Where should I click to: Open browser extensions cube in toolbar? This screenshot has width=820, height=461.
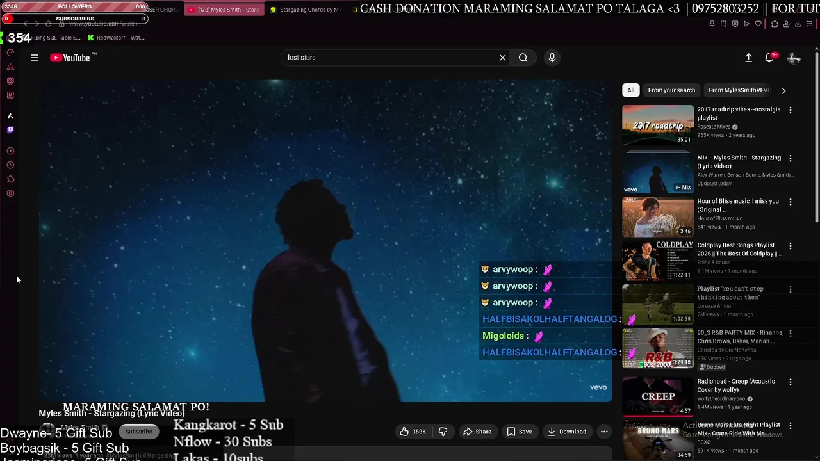pyautogui.click(x=775, y=24)
